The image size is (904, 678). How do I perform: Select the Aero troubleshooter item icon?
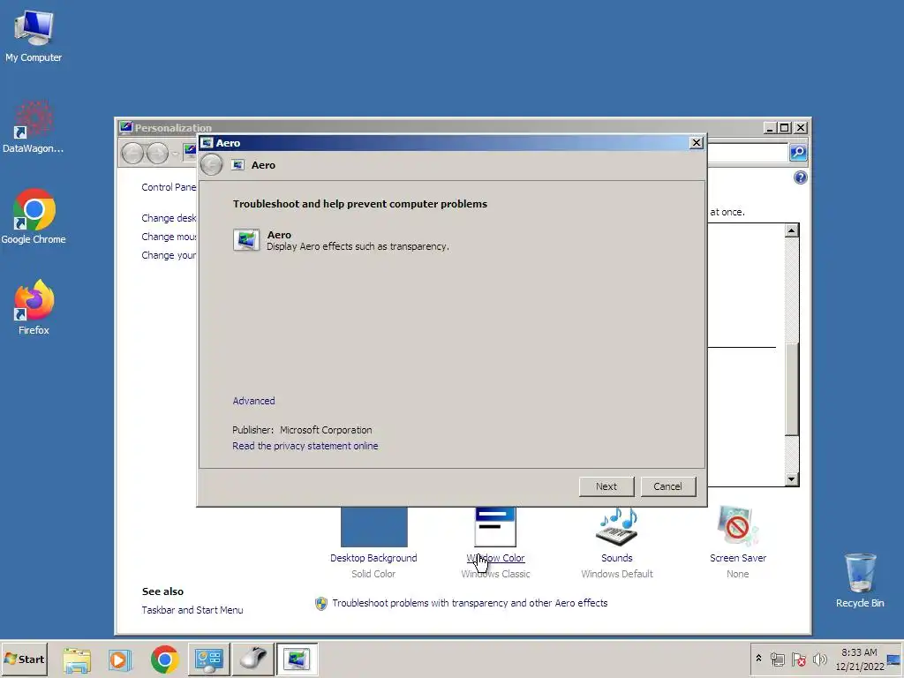click(x=246, y=240)
